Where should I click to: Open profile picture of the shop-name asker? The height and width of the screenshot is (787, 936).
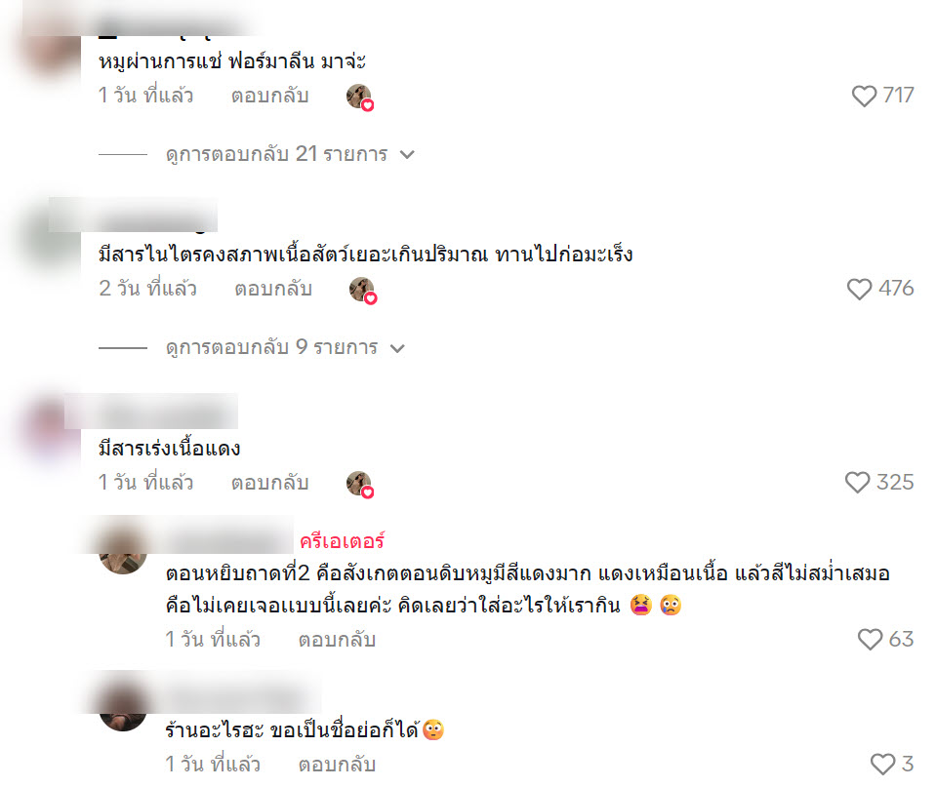click(123, 708)
